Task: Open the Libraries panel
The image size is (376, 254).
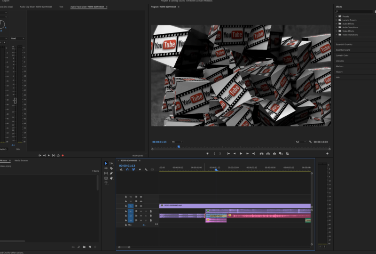Action: coord(340,61)
